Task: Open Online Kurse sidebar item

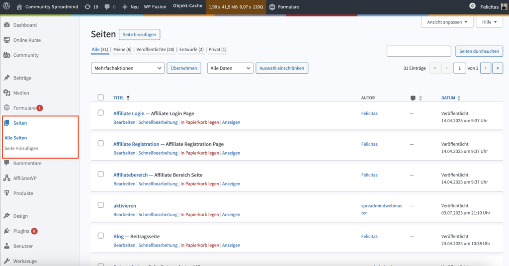Action: pos(27,40)
